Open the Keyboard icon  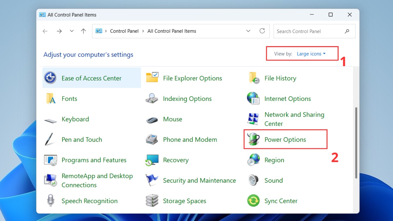[x=50, y=120]
